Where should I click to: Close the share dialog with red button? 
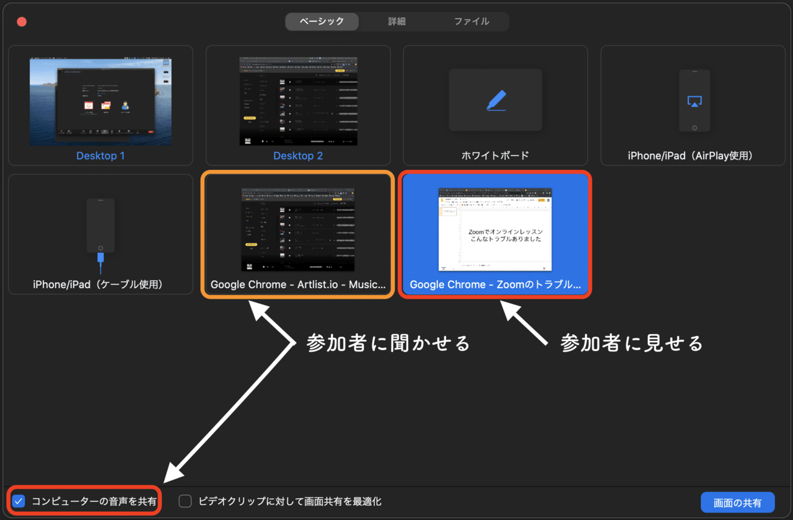point(22,22)
